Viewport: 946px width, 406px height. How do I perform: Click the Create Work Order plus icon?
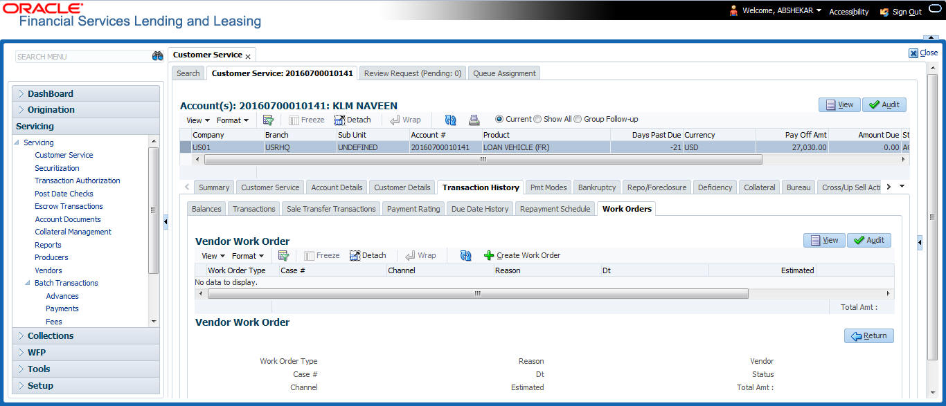point(489,255)
